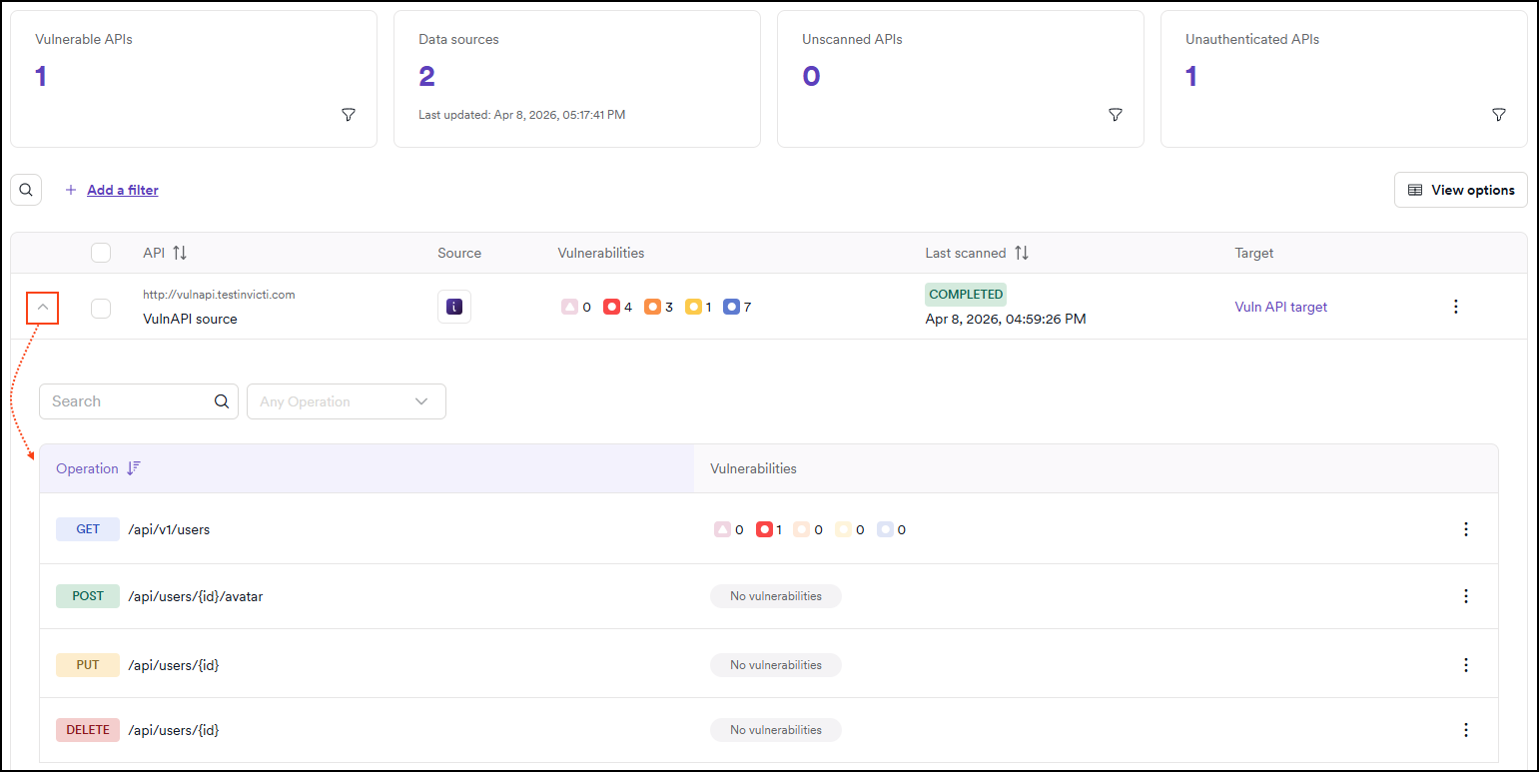The image size is (1539, 772).
Task: Click into the operations Search field
Action: (128, 401)
